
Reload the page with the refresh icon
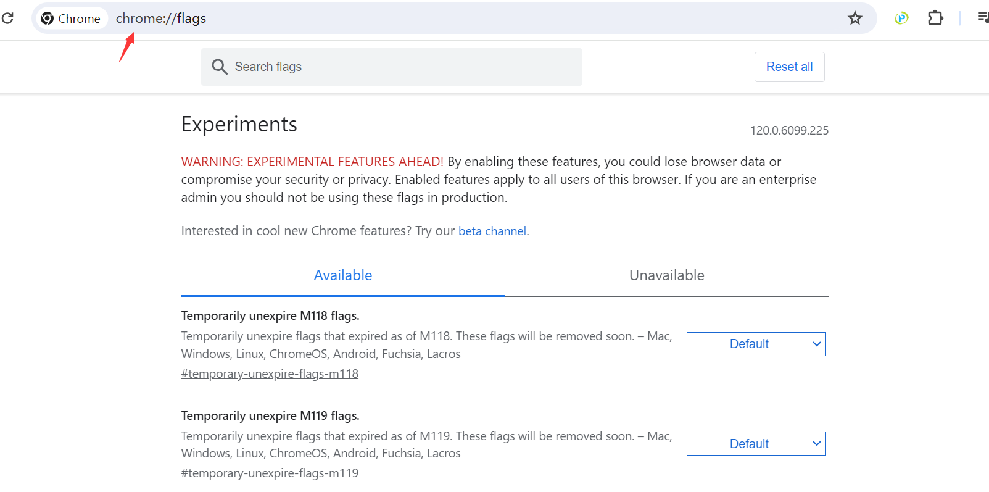[x=7, y=18]
